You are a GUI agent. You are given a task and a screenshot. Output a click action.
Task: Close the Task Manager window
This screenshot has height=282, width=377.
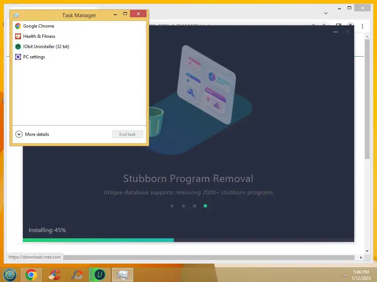coord(138,14)
